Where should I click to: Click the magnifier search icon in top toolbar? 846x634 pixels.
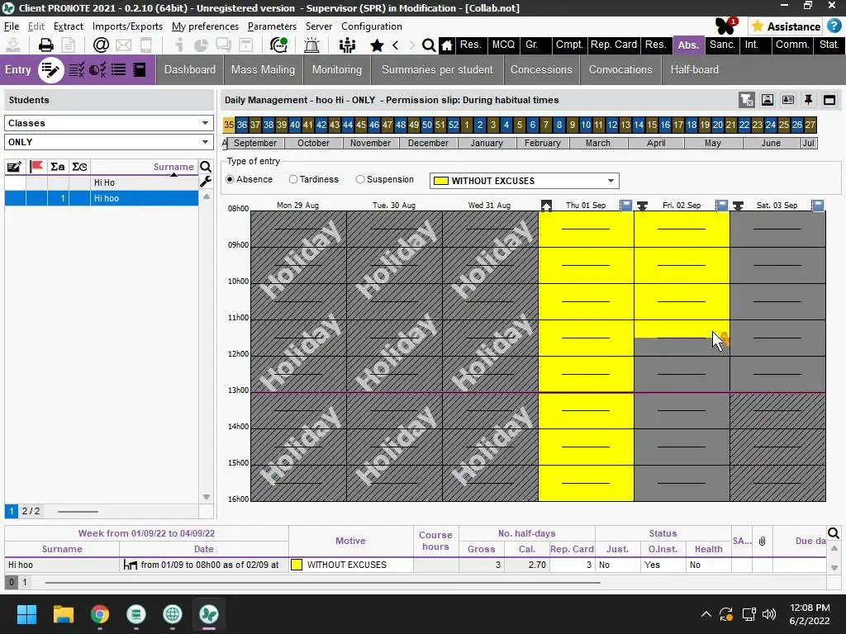pyautogui.click(x=429, y=45)
